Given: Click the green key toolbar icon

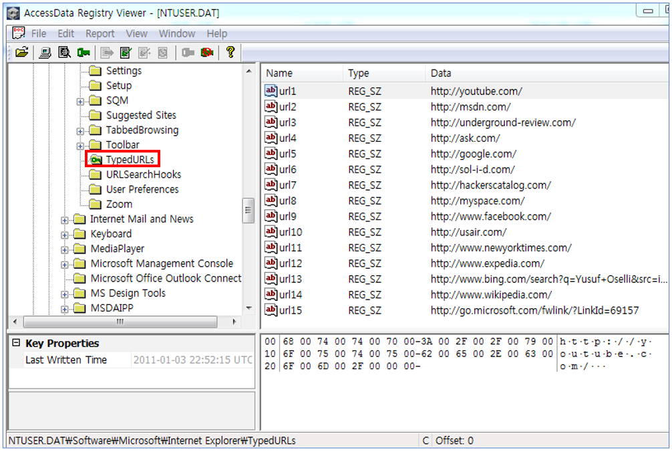Looking at the screenshot, I should [83, 52].
